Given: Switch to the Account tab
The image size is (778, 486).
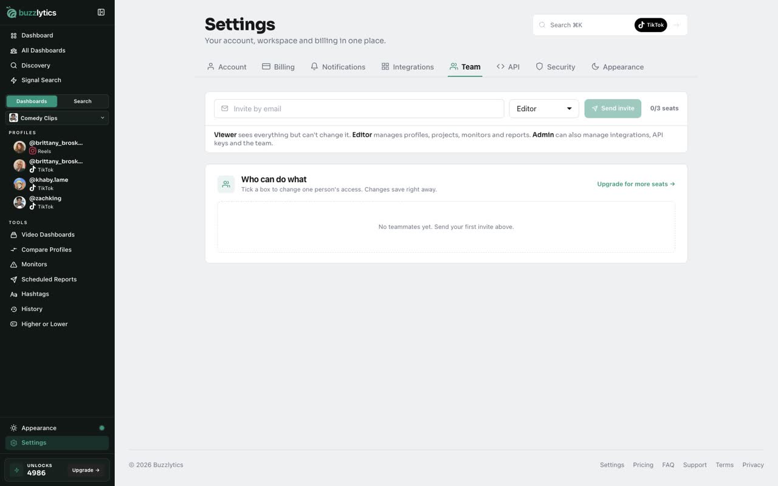Looking at the screenshot, I should click(227, 67).
